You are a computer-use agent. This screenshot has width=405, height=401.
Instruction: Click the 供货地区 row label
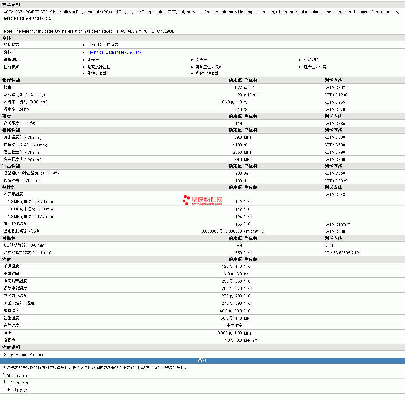[11, 60]
